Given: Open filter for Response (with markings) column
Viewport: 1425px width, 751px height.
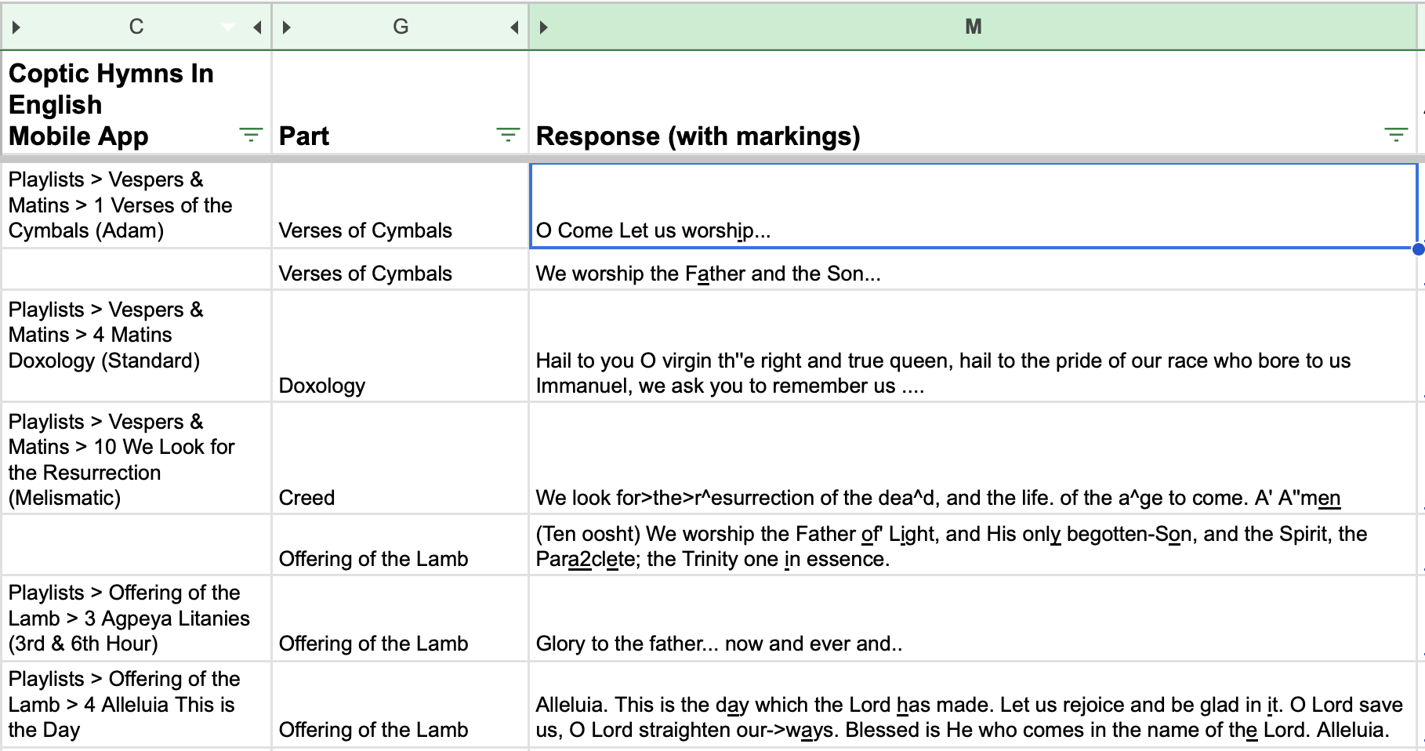Looking at the screenshot, I should tap(1396, 136).
